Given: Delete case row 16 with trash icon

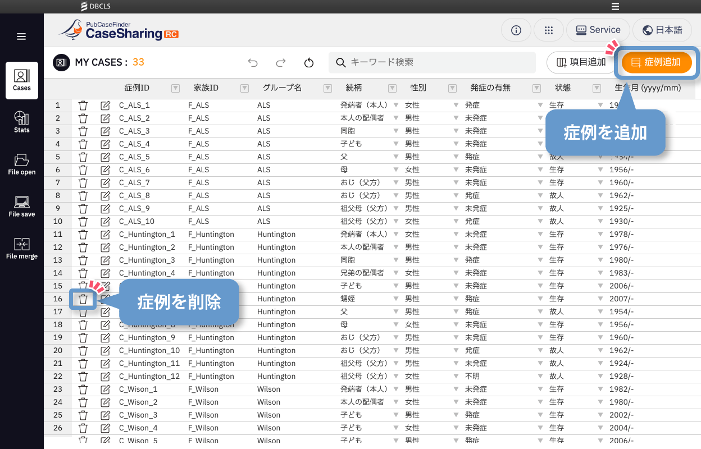Looking at the screenshot, I should 83,299.
